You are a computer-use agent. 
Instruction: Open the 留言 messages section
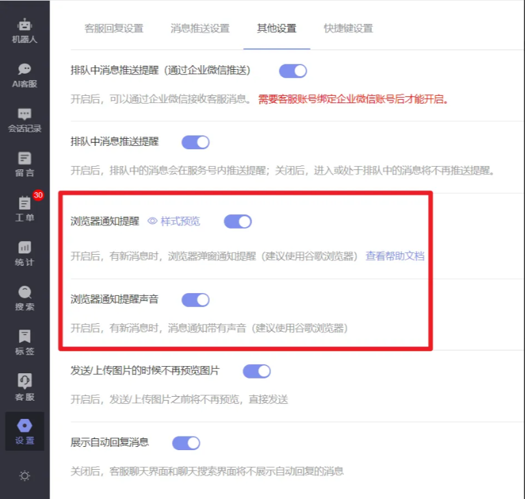point(25,164)
